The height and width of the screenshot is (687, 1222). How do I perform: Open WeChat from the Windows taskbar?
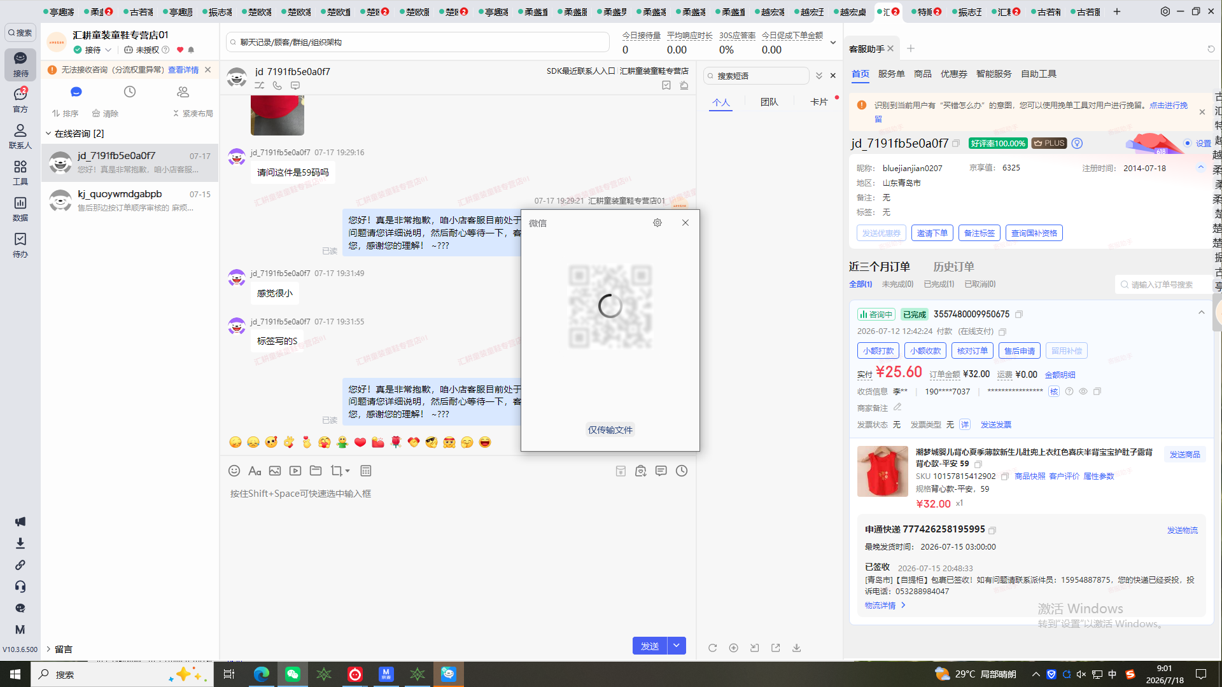pyautogui.click(x=293, y=674)
